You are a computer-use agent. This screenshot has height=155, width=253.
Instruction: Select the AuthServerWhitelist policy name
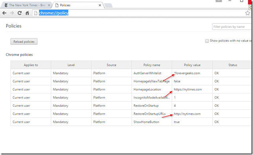147,73
